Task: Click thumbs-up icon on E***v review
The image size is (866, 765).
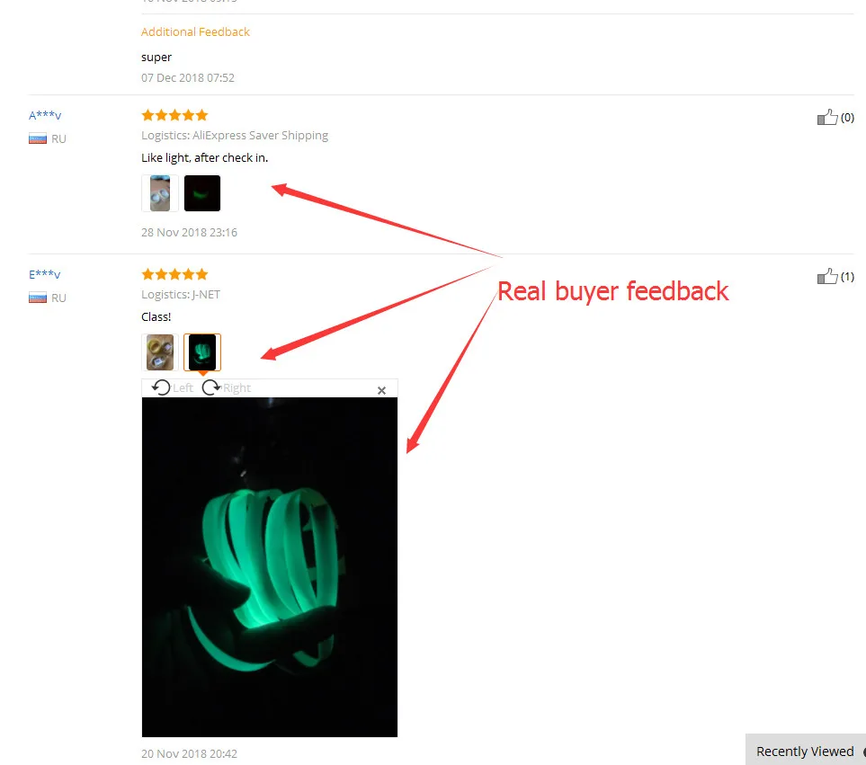Action: [826, 276]
